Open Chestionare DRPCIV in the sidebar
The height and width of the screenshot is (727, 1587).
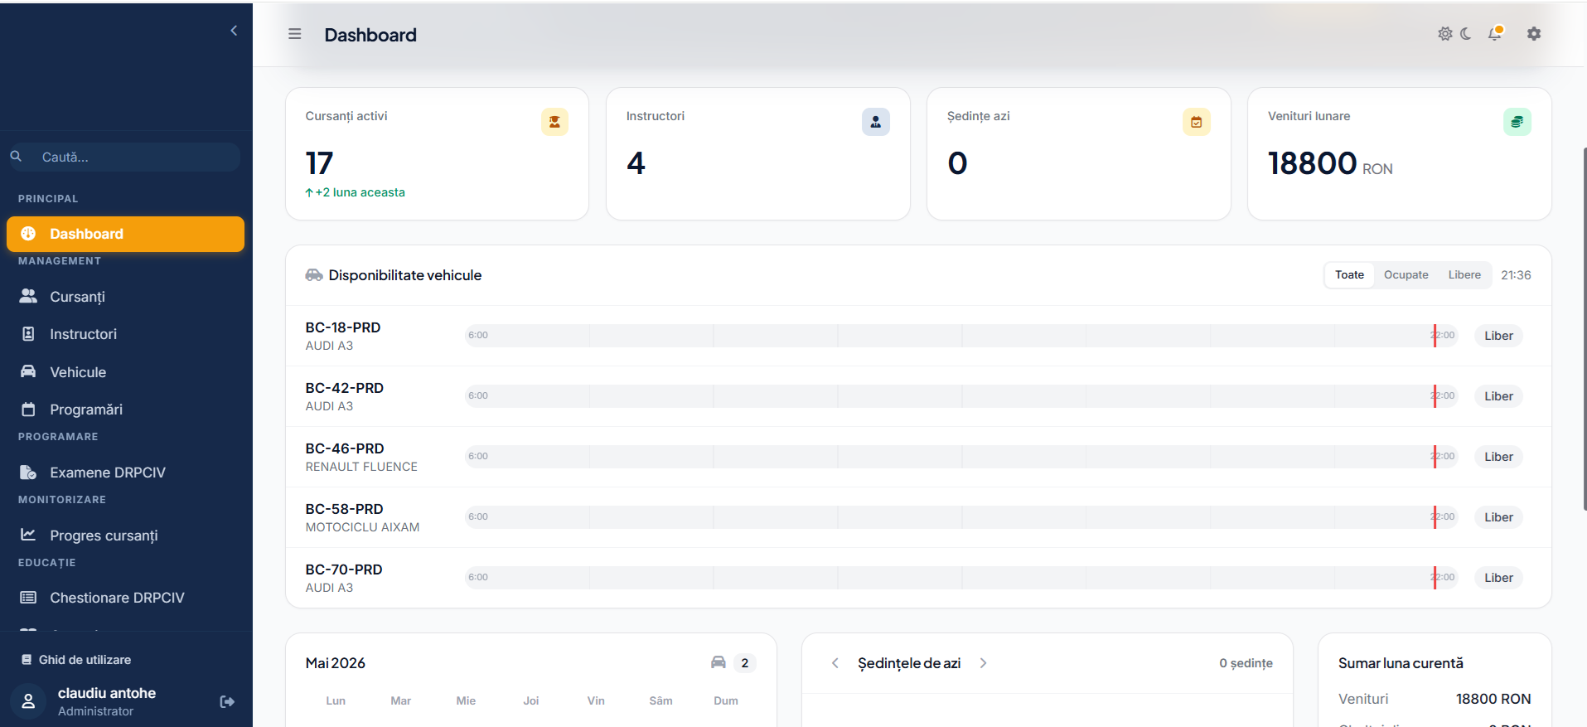click(125, 598)
